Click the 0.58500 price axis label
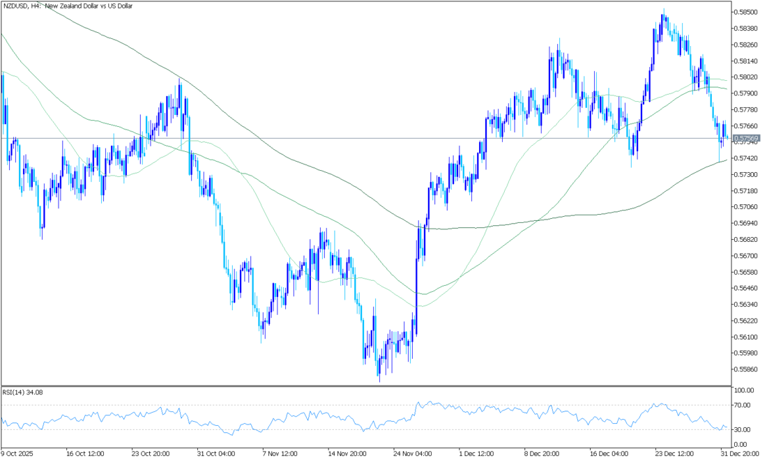Image resolution: width=767 pixels, height=460 pixels. [x=747, y=12]
